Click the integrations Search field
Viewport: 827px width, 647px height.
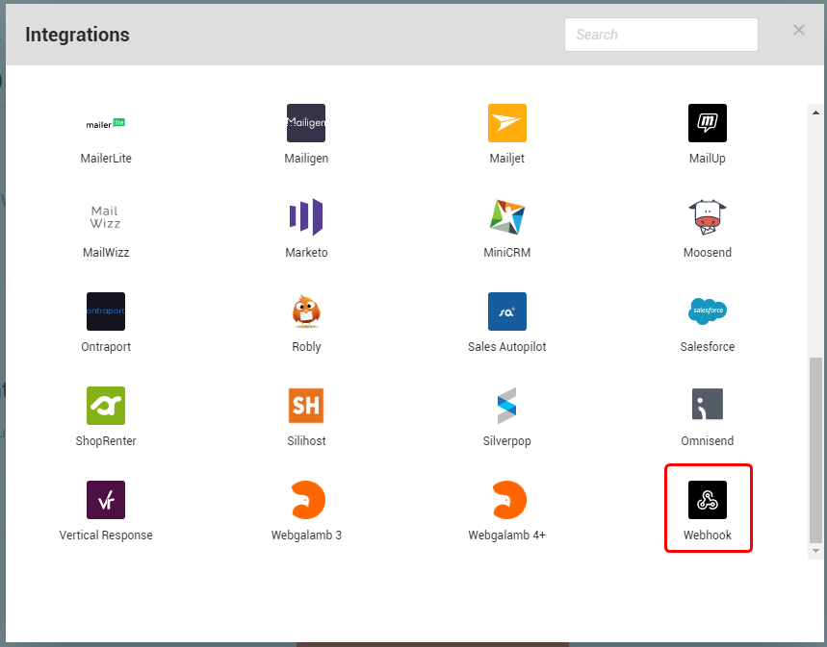[x=660, y=35]
